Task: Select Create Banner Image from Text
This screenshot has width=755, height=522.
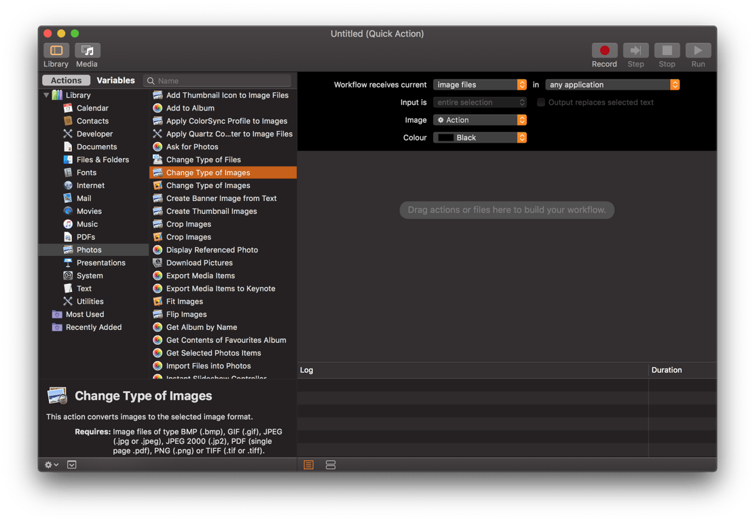Action: pyautogui.click(x=223, y=198)
